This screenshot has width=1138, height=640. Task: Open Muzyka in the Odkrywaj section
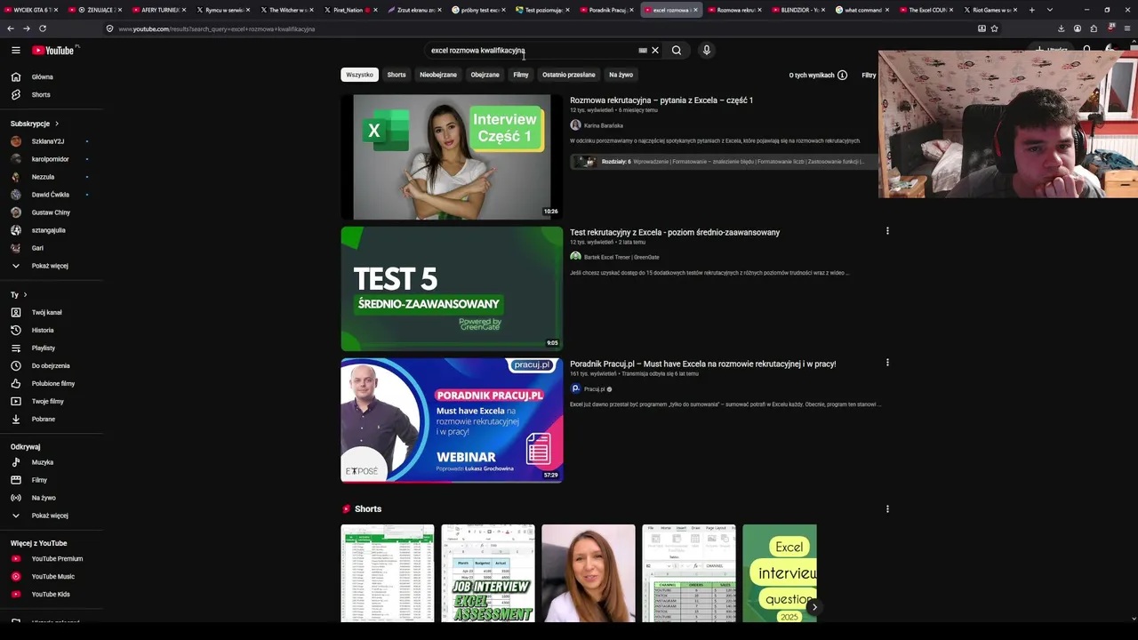pos(52,462)
